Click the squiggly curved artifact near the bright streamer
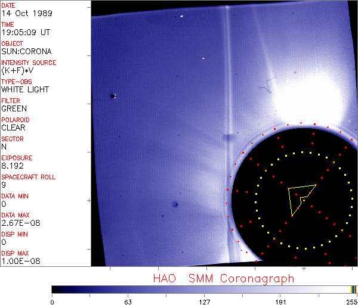Viewport: 358px width, 305px height. [264, 90]
